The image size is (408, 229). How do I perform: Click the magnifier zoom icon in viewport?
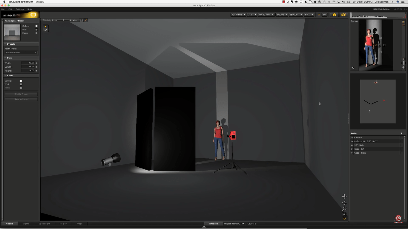click(x=344, y=209)
